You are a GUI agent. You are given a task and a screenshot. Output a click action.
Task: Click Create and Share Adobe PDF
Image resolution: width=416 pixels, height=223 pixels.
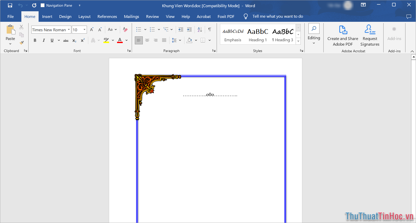tap(343, 35)
